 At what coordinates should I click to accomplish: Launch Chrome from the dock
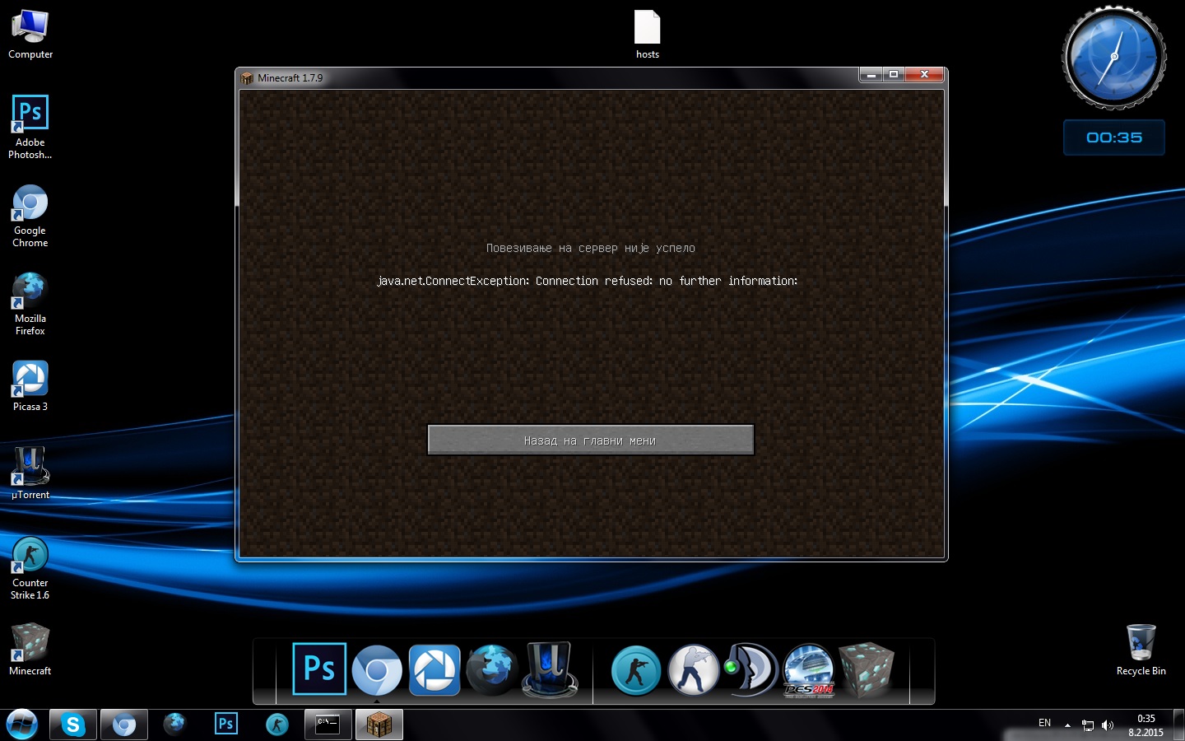tap(377, 670)
